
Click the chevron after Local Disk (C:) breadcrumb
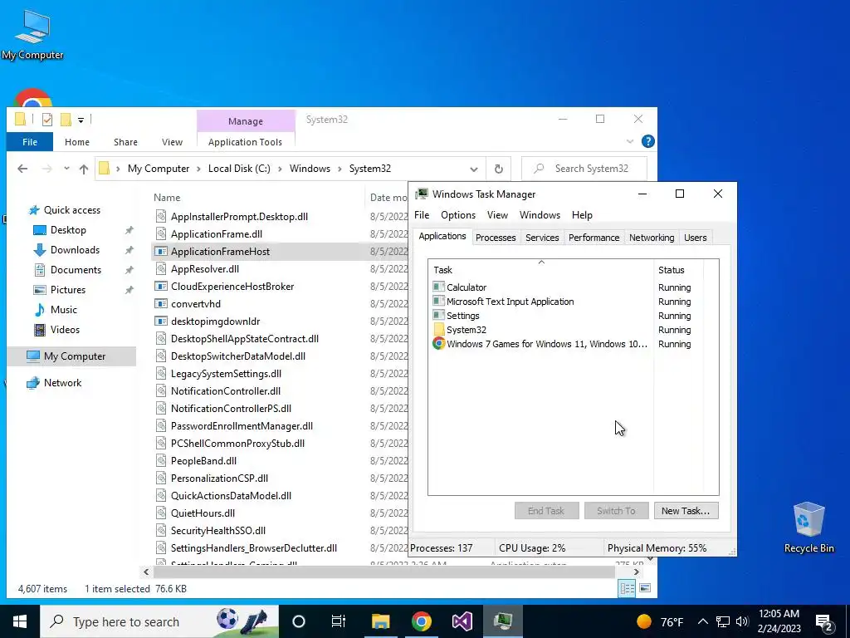[x=280, y=169]
